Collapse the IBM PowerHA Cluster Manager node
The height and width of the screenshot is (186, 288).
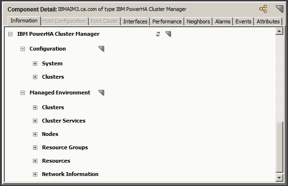[x=11, y=34]
